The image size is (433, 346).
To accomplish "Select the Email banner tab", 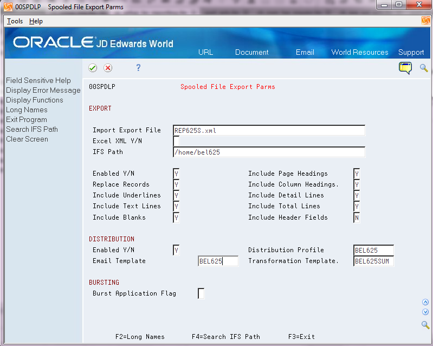I will coord(305,52).
